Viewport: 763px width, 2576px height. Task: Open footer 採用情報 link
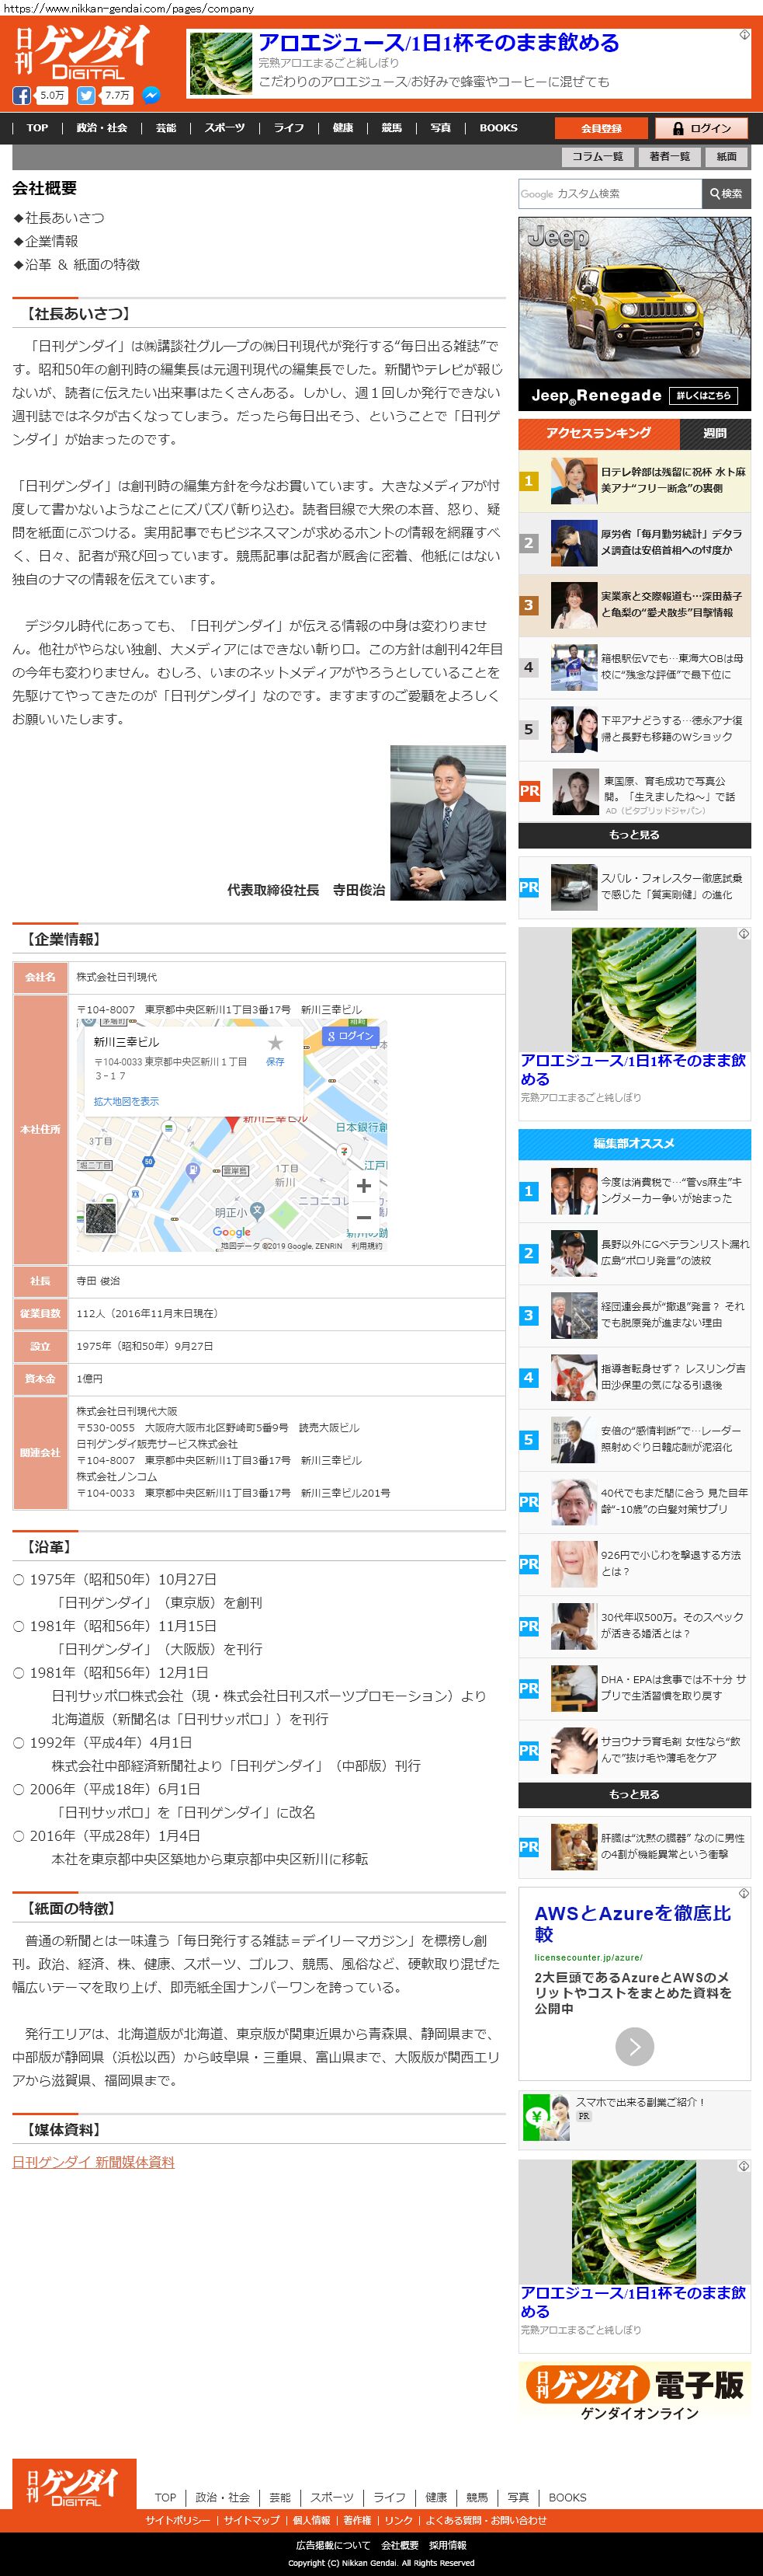[447, 2546]
